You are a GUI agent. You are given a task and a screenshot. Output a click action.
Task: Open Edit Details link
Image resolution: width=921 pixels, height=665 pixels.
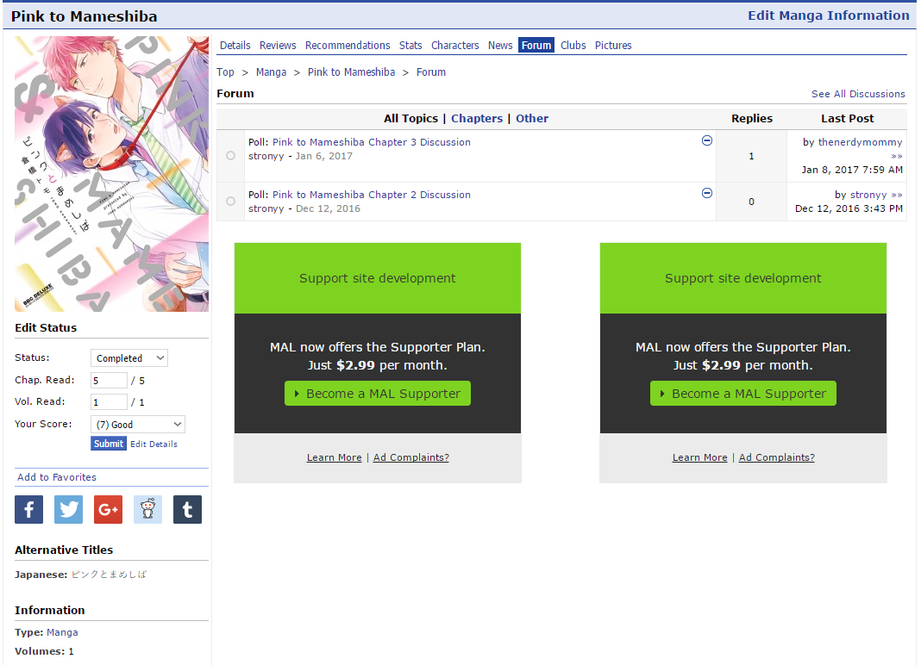pos(153,444)
